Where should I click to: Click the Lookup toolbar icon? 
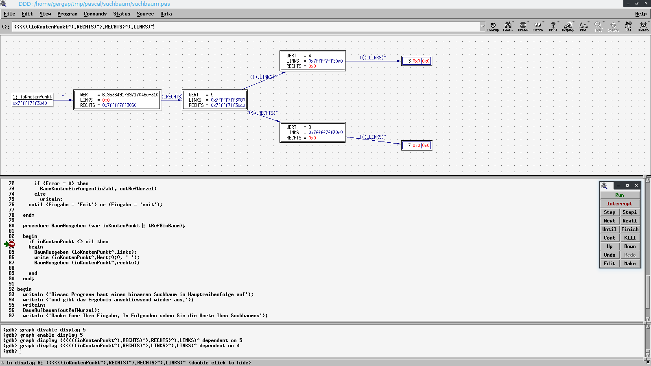tap(493, 27)
